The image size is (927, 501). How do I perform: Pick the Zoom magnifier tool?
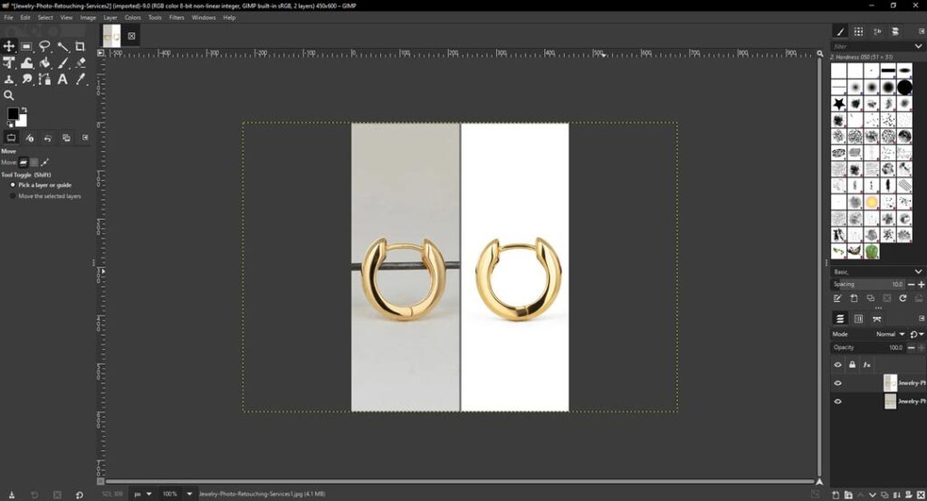pos(9,95)
